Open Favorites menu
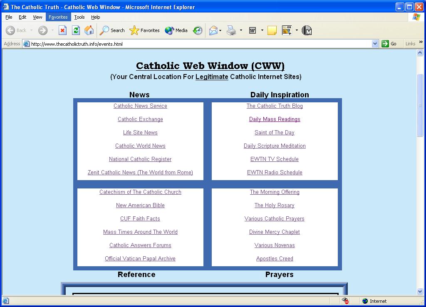This screenshot has width=426, height=307. coord(58,17)
